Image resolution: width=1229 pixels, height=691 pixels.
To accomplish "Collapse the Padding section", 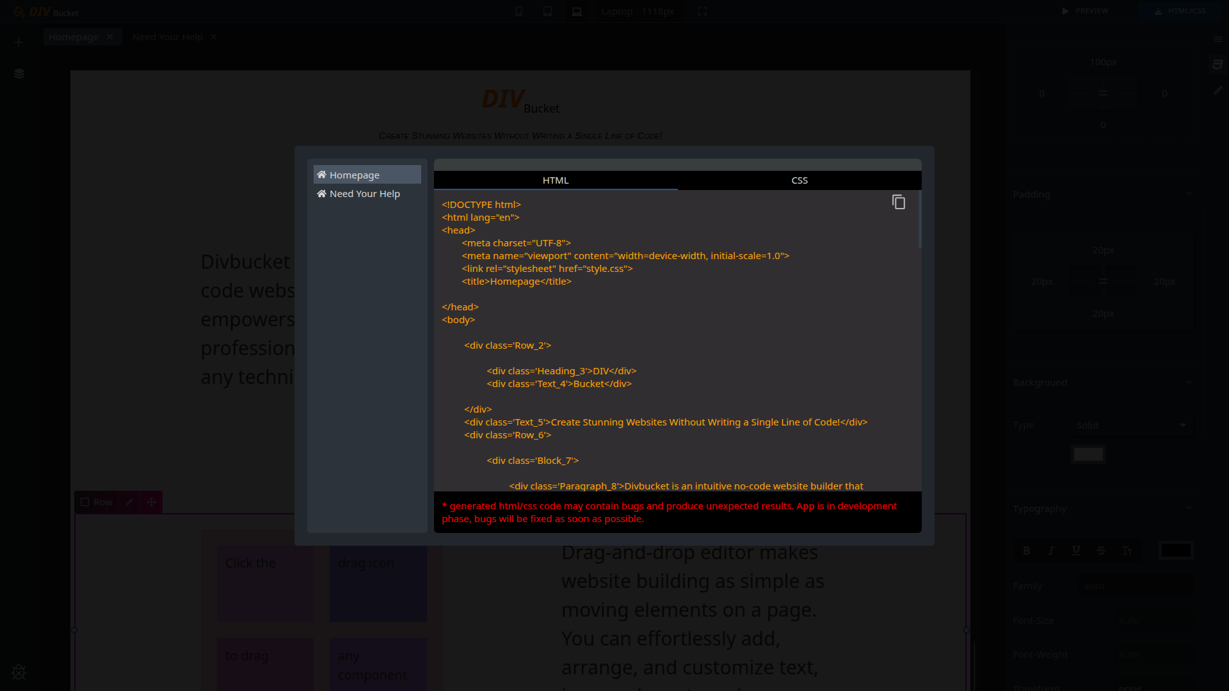I will click(1189, 194).
